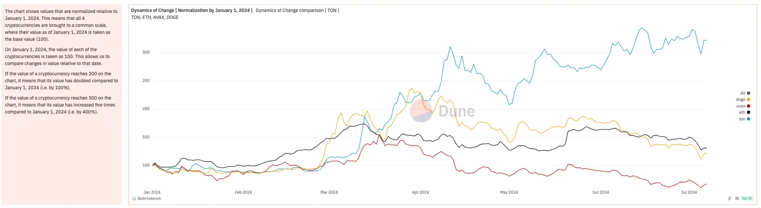The height and width of the screenshot is (208, 761).
Task: Open Dynamics of Change comparison [ TON ] link
Action: [x=297, y=10]
